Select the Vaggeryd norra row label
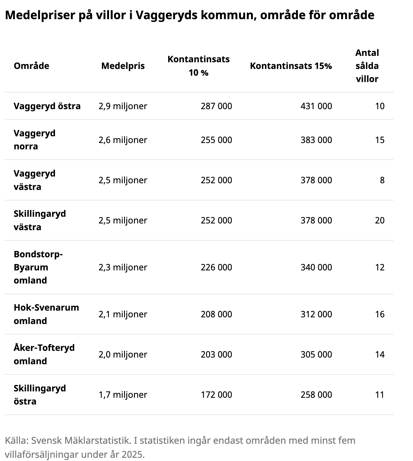The image size is (413, 461). [x=35, y=140]
